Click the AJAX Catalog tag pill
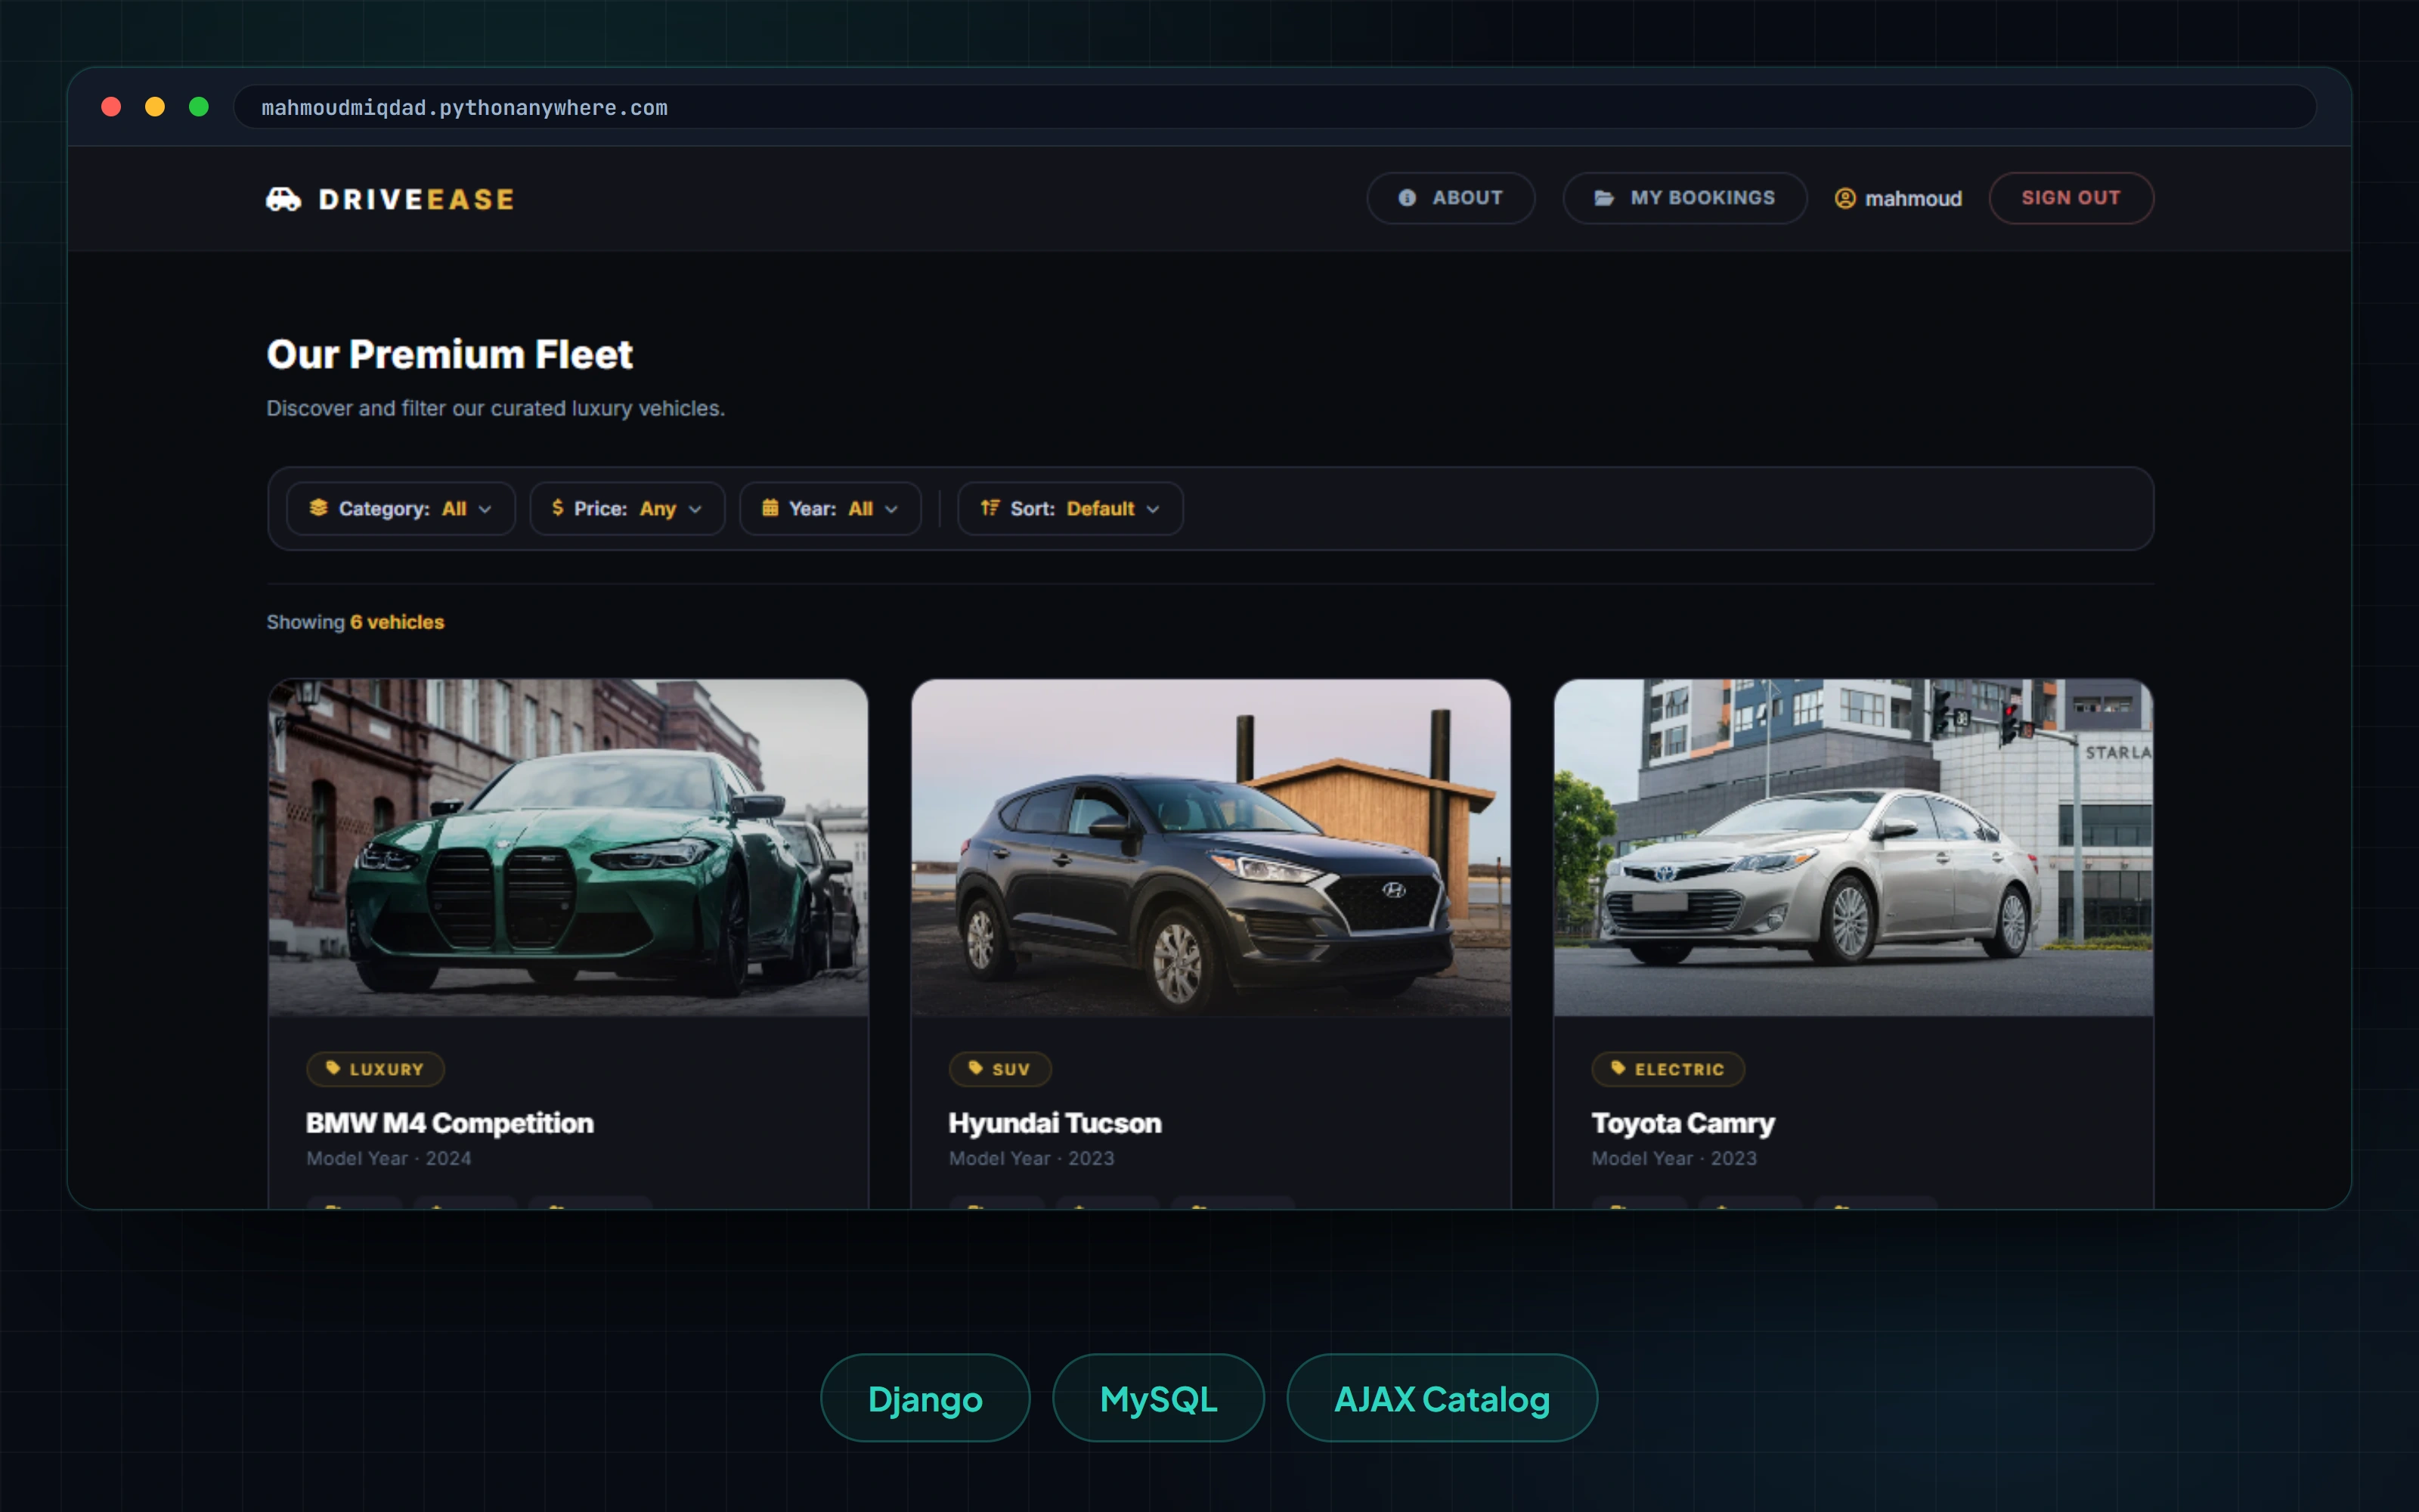Image resolution: width=2419 pixels, height=1512 pixels. 1442,1398
